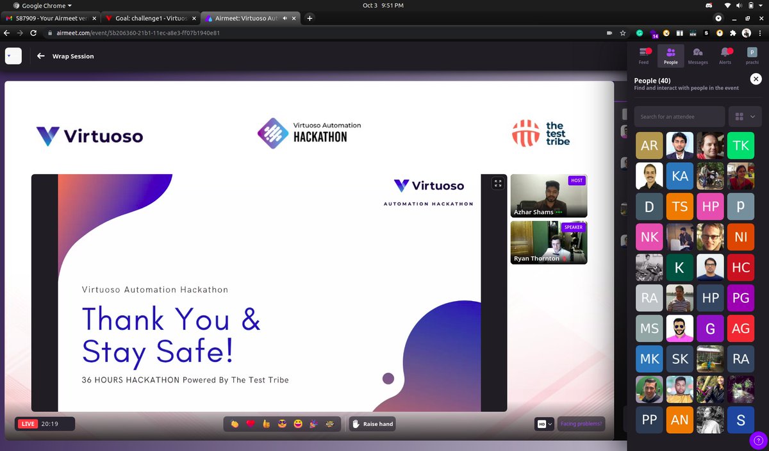The height and width of the screenshot is (451, 769).
Task: Send the red heart reaction
Action: pyautogui.click(x=251, y=424)
